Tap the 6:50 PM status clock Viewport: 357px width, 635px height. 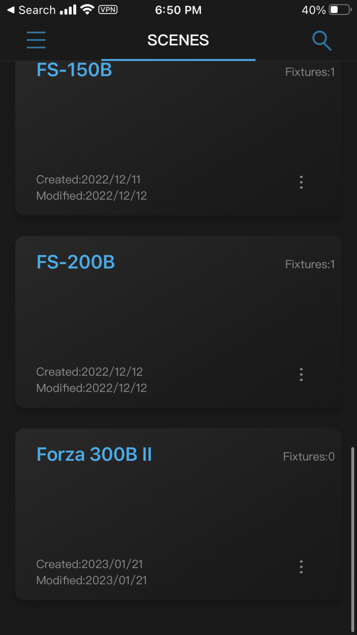(x=178, y=10)
